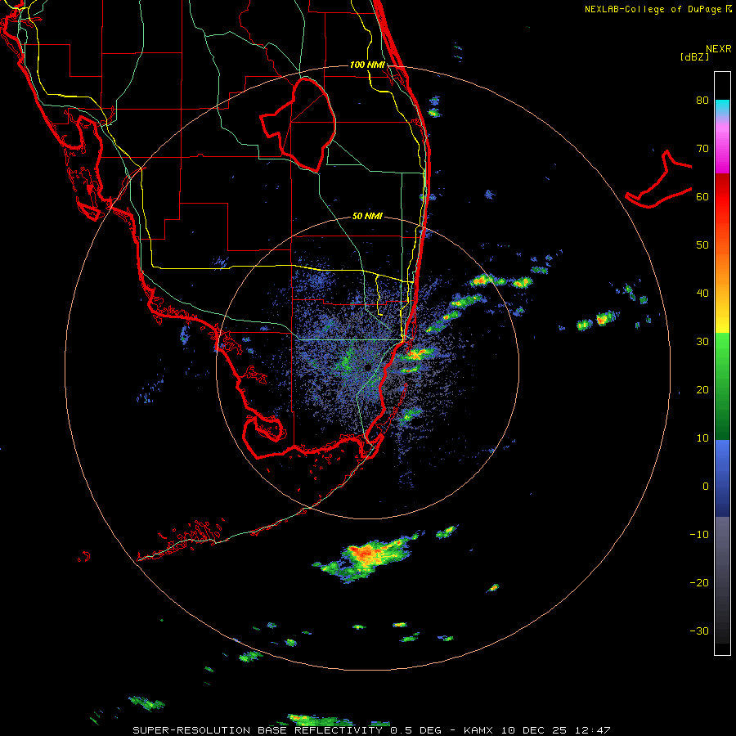This screenshot has height=736, width=736.
Task: Click the KAMX radar site dot at ring center
Action: pos(367,367)
